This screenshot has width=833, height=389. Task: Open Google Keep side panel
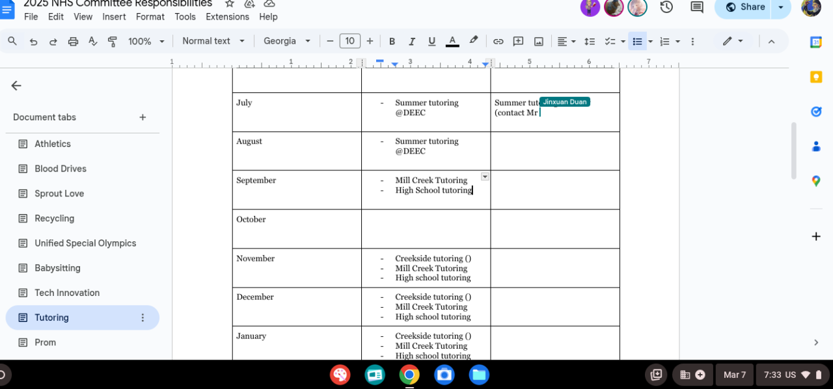click(816, 77)
